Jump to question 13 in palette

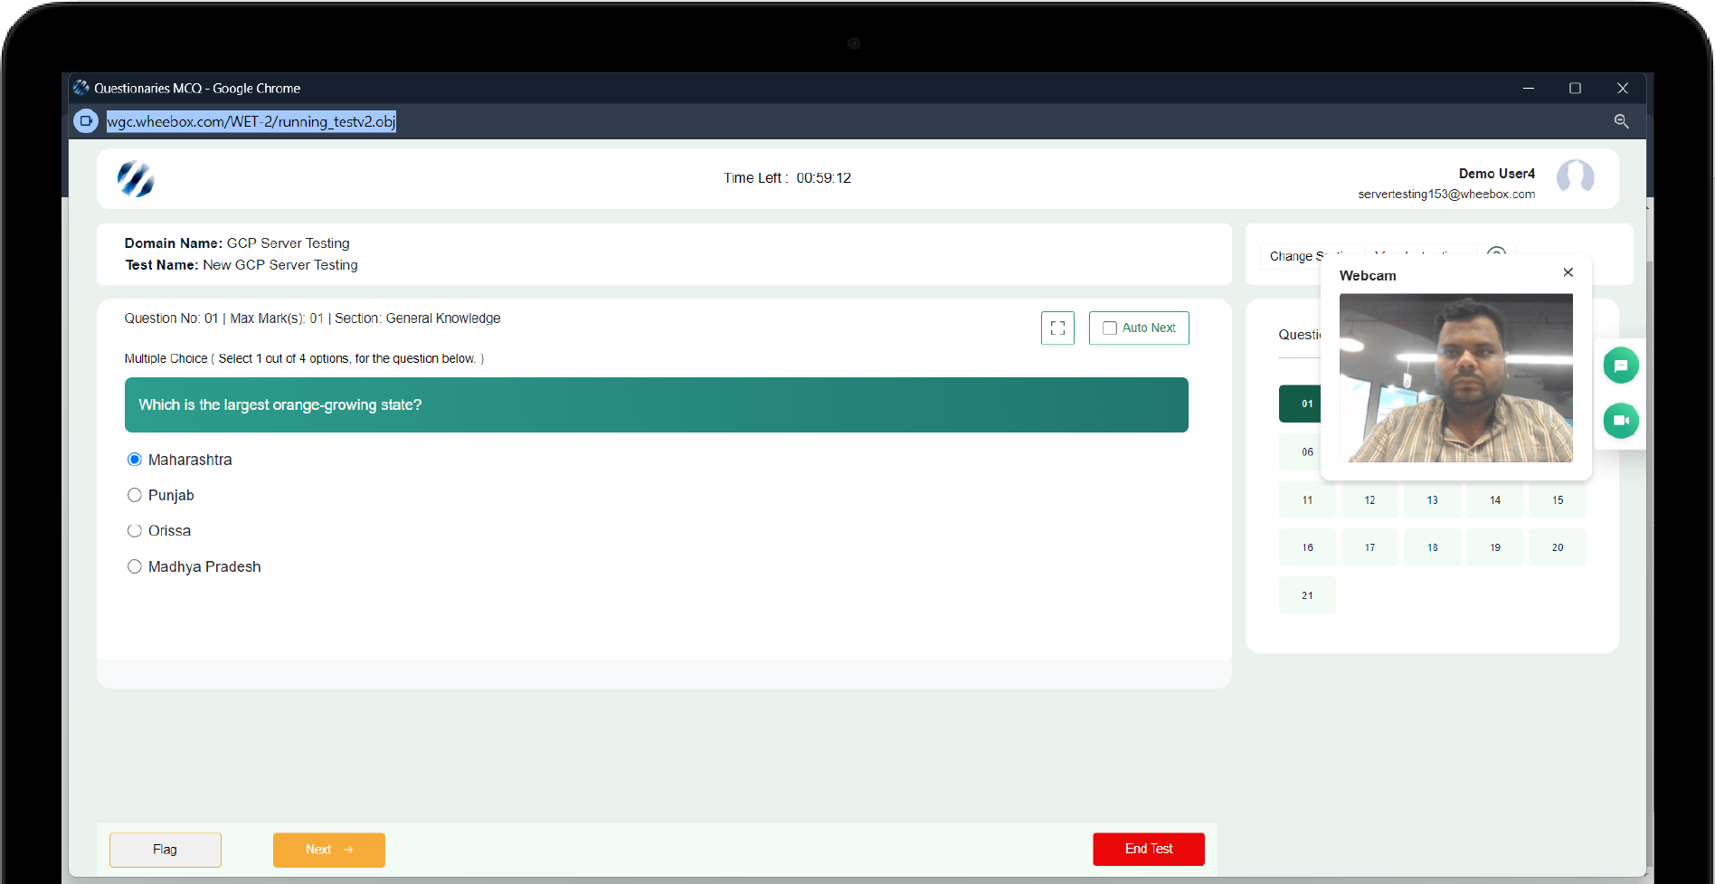coord(1432,500)
